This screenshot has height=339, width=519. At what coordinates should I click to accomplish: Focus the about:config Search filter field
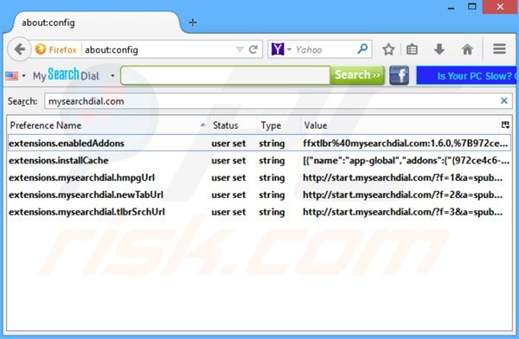tap(278, 101)
